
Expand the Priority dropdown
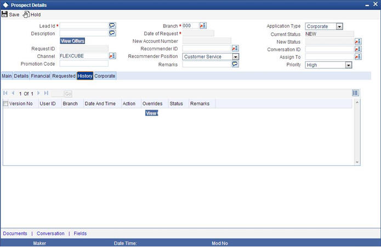(x=349, y=65)
